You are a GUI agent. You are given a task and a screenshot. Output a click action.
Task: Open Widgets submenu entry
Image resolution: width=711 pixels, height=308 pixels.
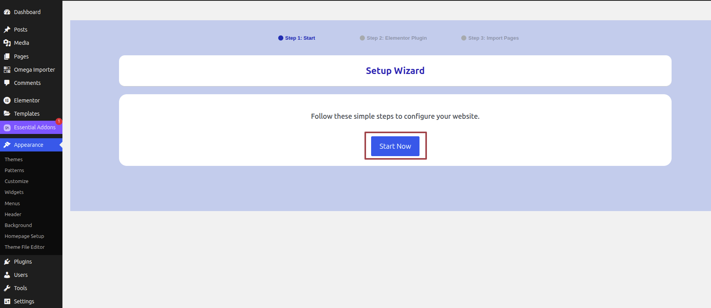(x=14, y=192)
